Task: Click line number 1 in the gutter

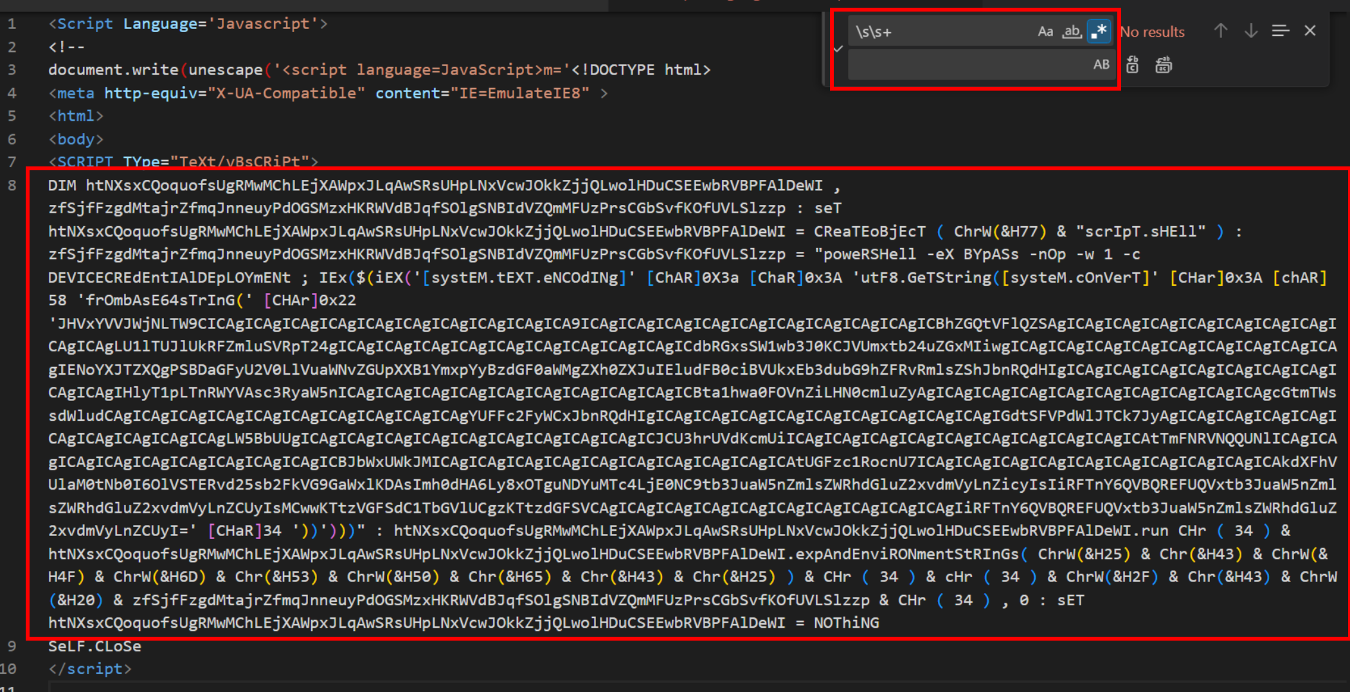Action: [12, 24]
